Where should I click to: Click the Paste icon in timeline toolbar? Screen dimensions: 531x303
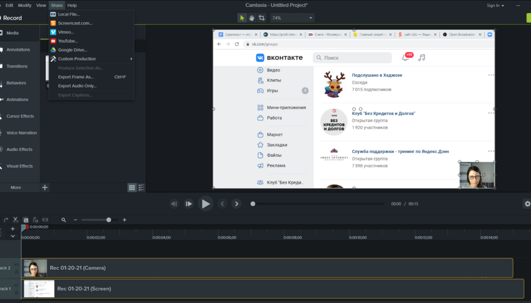coord(35,220)
